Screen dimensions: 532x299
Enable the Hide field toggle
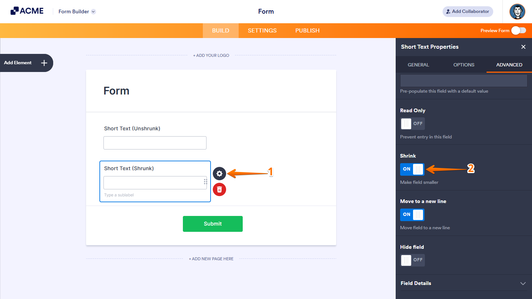coord(412,260)
